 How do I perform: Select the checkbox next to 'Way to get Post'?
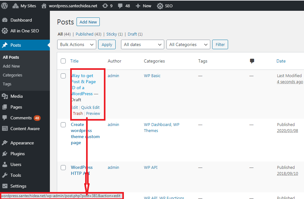point(63,76)
